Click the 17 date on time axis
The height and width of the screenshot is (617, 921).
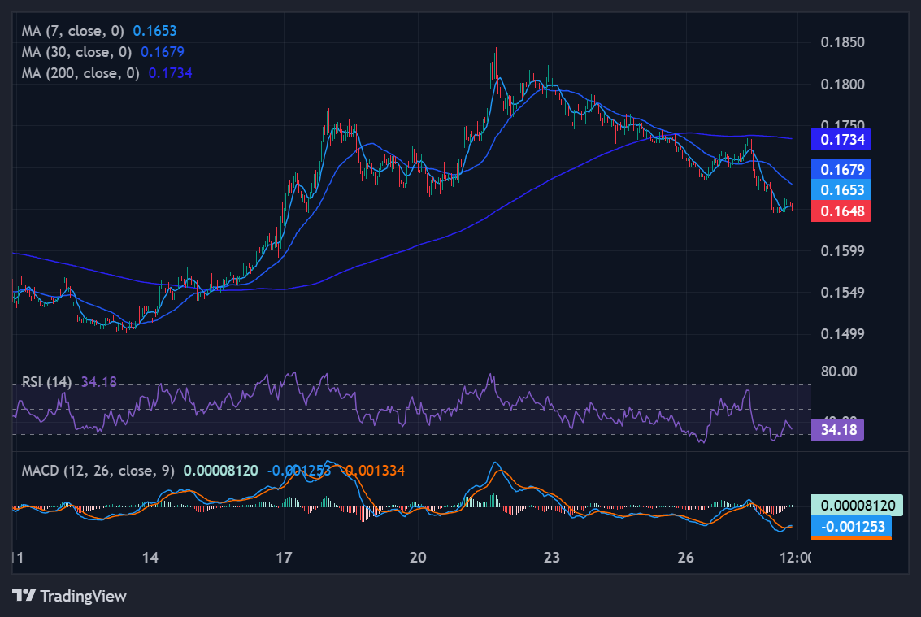click(x=284, y=558)
